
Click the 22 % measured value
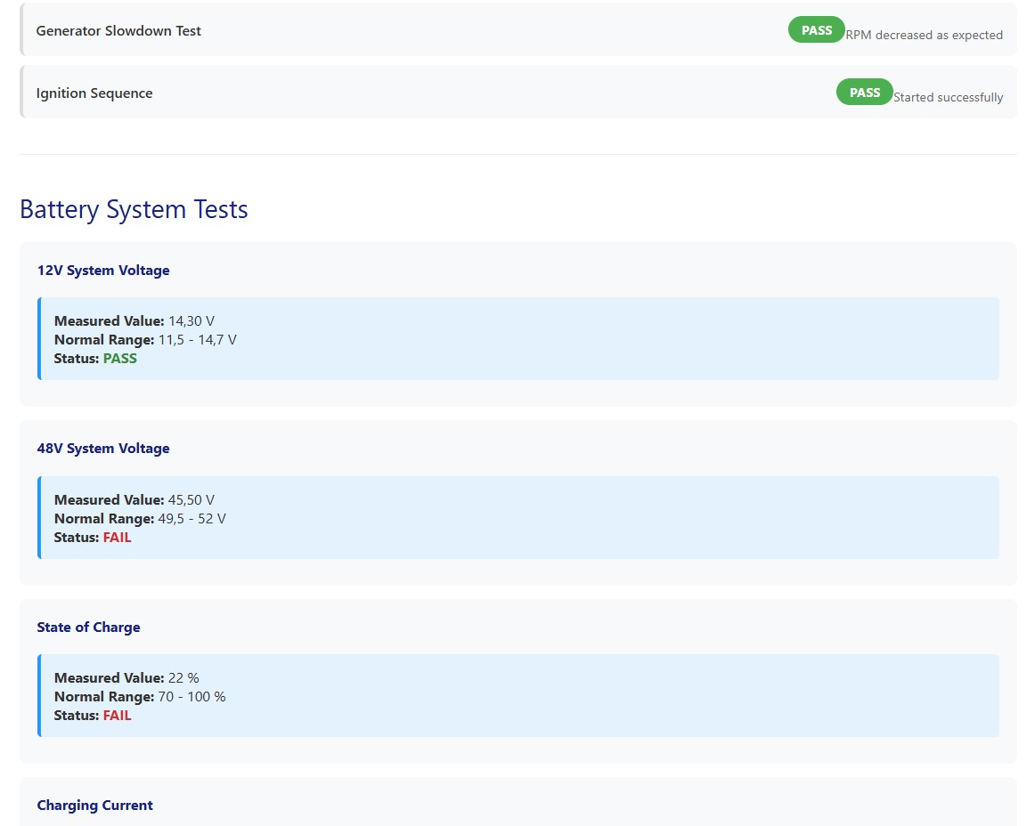point(183,678)
